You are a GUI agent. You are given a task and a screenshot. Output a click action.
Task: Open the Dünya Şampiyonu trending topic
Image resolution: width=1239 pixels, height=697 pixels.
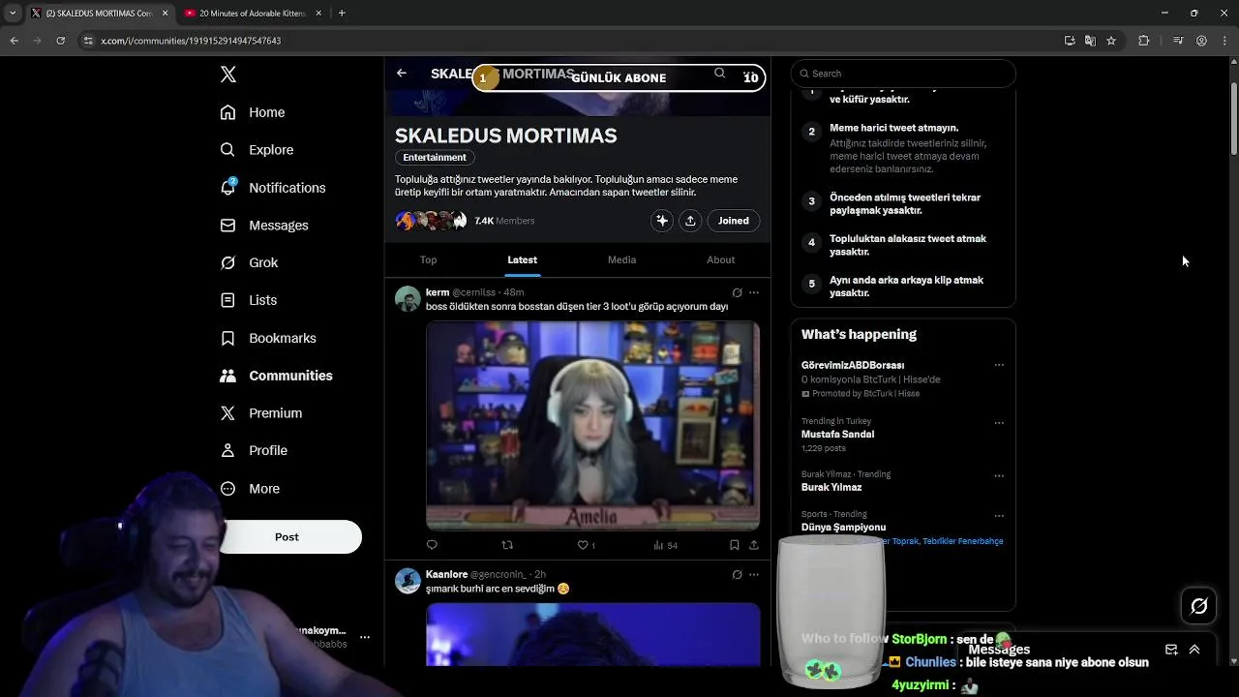click(x=843, y=528)
